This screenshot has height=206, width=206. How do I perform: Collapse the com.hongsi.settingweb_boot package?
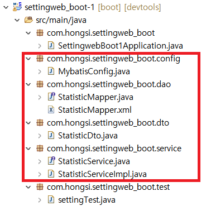tap(28, 33)
